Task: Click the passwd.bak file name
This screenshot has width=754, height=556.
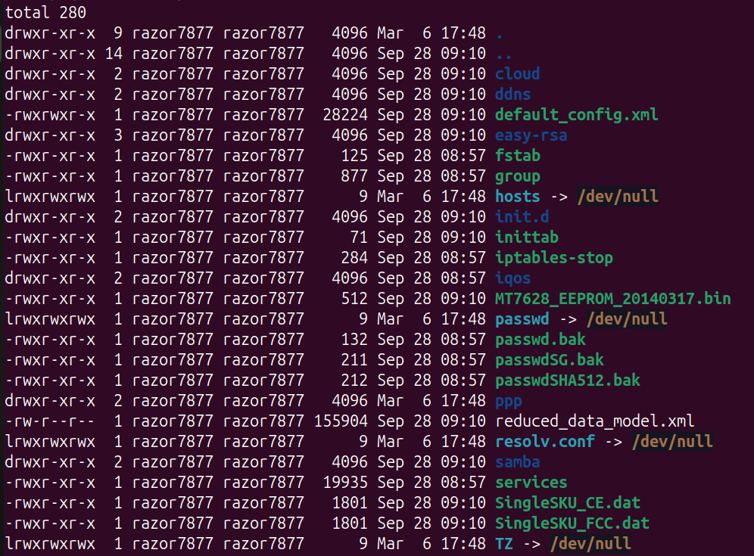Action: [x=531, y=340]
